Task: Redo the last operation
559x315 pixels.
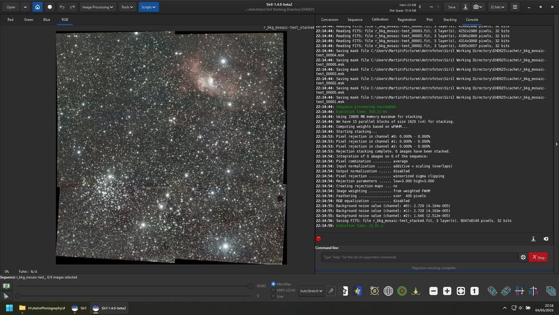Action: coord(72,7)
